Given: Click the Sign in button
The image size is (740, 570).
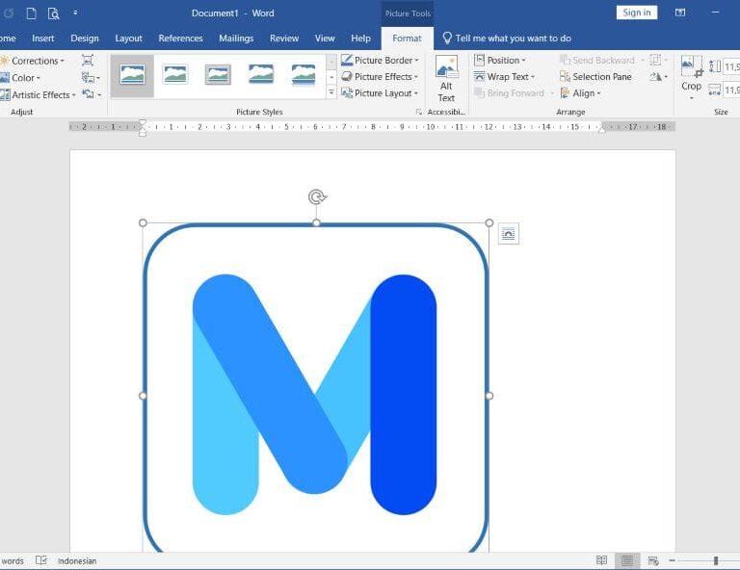Looking at the screenshot, I should coord(636,13).
